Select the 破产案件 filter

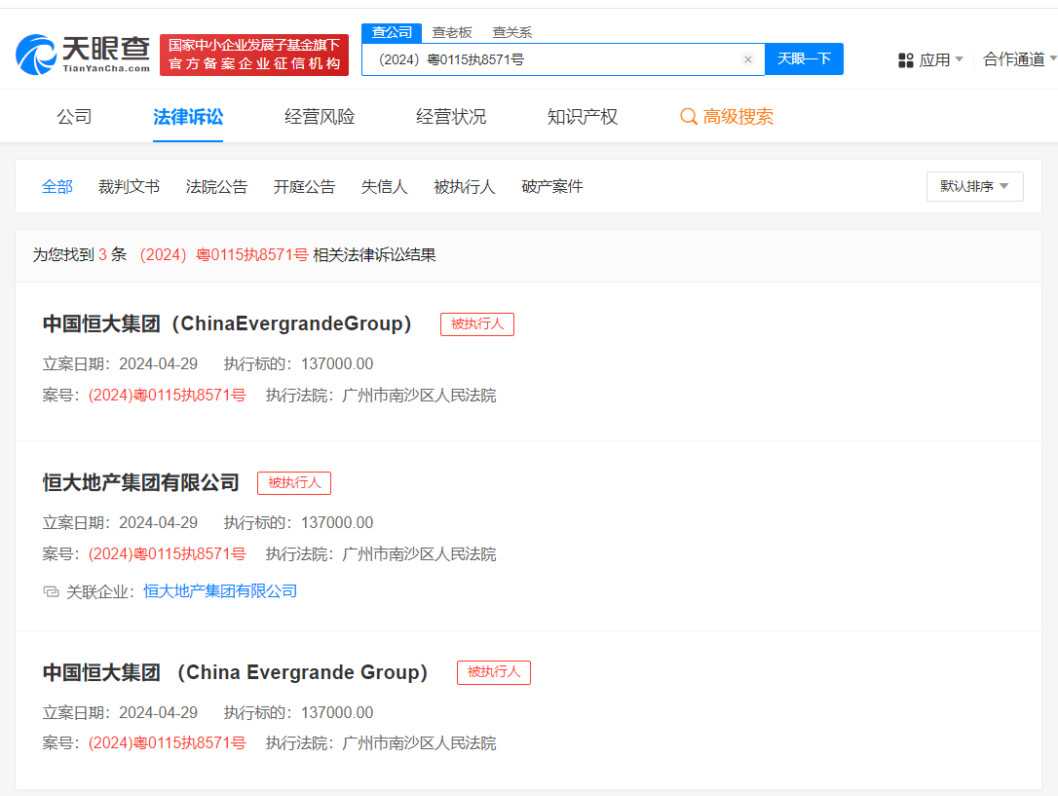[552, 187]
